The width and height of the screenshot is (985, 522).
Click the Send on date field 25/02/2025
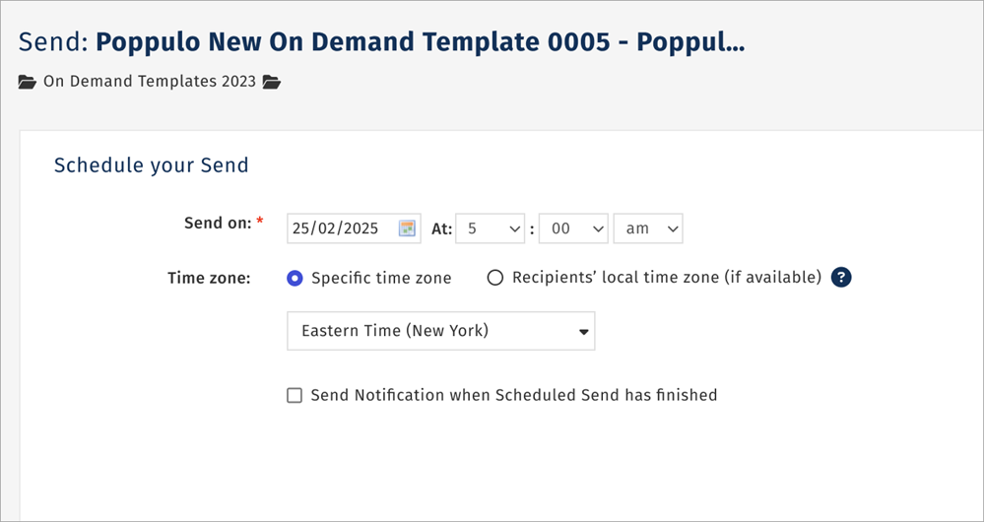(354, 228)
